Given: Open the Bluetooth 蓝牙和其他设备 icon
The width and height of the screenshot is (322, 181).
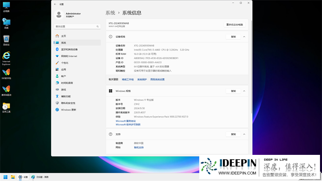Looking at the screenshot, I should [x=57, y=49].
